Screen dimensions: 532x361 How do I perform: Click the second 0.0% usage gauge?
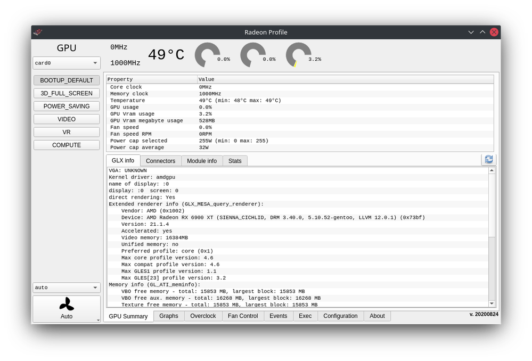pyautogui.click(x=253, y=55)
